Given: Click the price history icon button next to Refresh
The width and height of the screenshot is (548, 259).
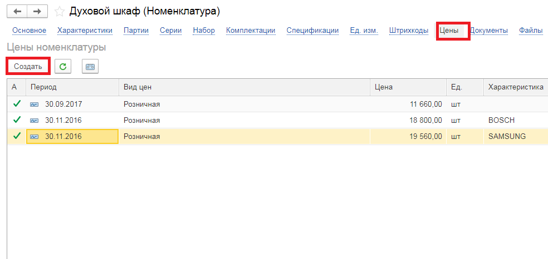Looking at the screenshot, I should tap(90, 67).
